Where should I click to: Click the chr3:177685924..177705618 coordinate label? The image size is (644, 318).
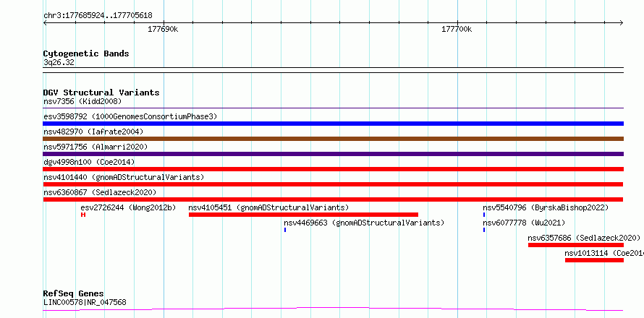pyautogui.click(x=98, y=16)
